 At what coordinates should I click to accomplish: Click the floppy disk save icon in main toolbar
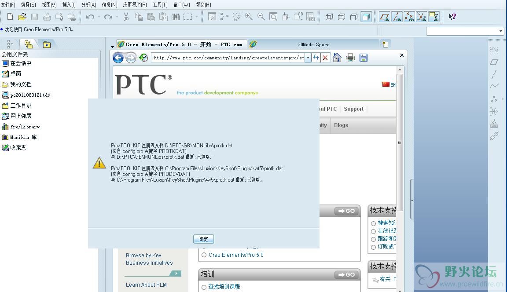[x=35, y=17]
